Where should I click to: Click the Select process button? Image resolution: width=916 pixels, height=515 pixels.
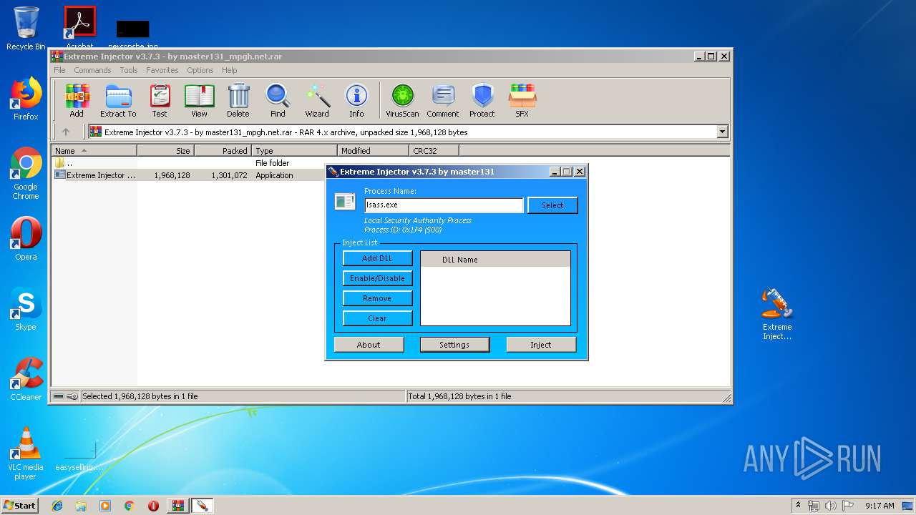[552, 205]
